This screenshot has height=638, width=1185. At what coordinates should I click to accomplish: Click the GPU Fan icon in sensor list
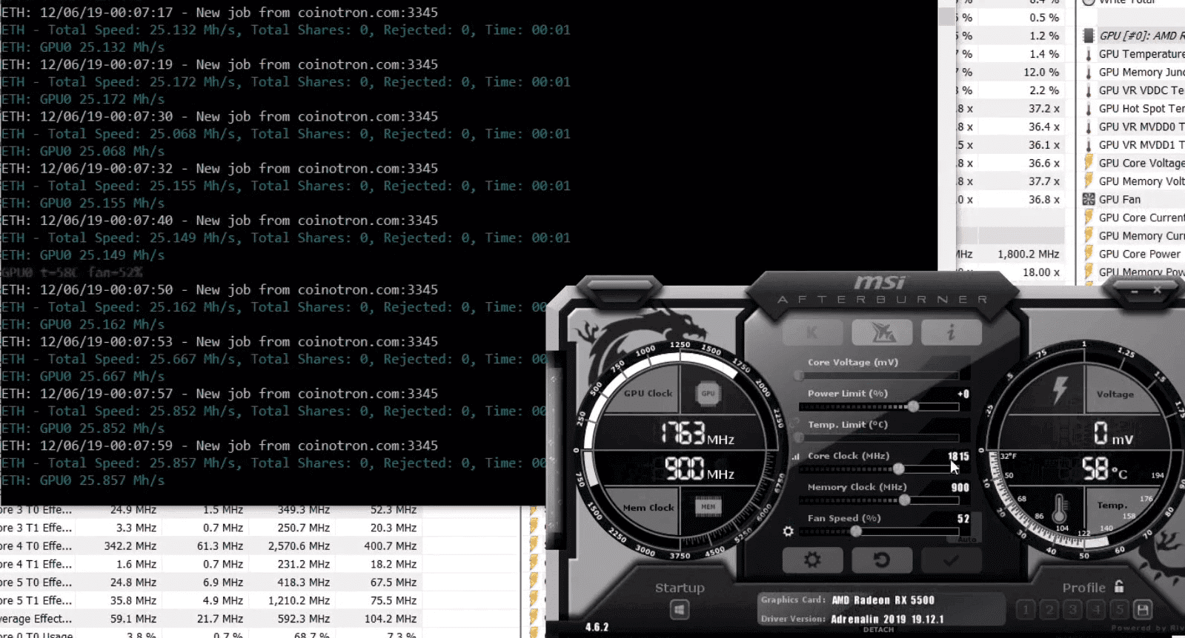tap(1089, 199)
